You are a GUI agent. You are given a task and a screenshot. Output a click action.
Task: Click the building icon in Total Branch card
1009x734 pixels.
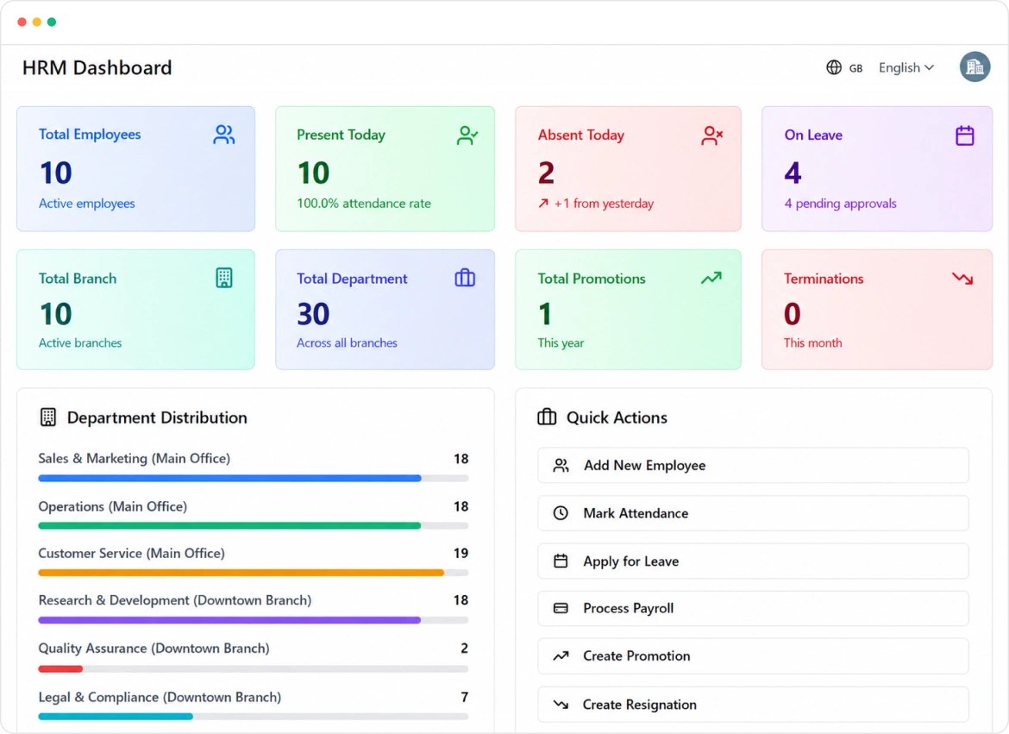click(x=224, y=278)
